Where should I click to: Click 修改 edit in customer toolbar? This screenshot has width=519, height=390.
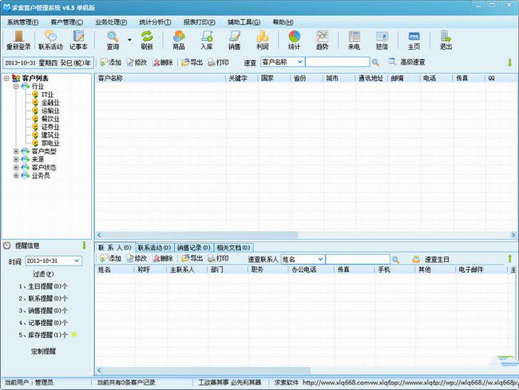click(x=137, y=62)
